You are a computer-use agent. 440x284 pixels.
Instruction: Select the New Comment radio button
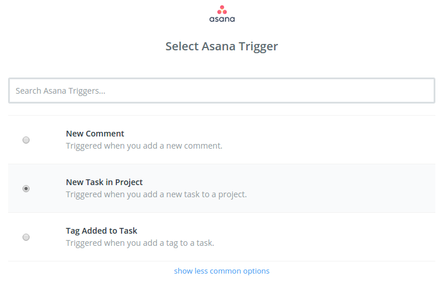(26, 140)
